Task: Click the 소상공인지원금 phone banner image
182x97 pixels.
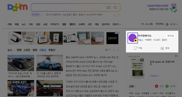Action: [x=174, y=8]
